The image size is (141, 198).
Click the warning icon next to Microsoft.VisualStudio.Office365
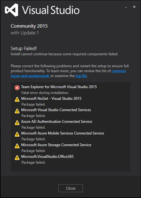click(x=17, y=157)
